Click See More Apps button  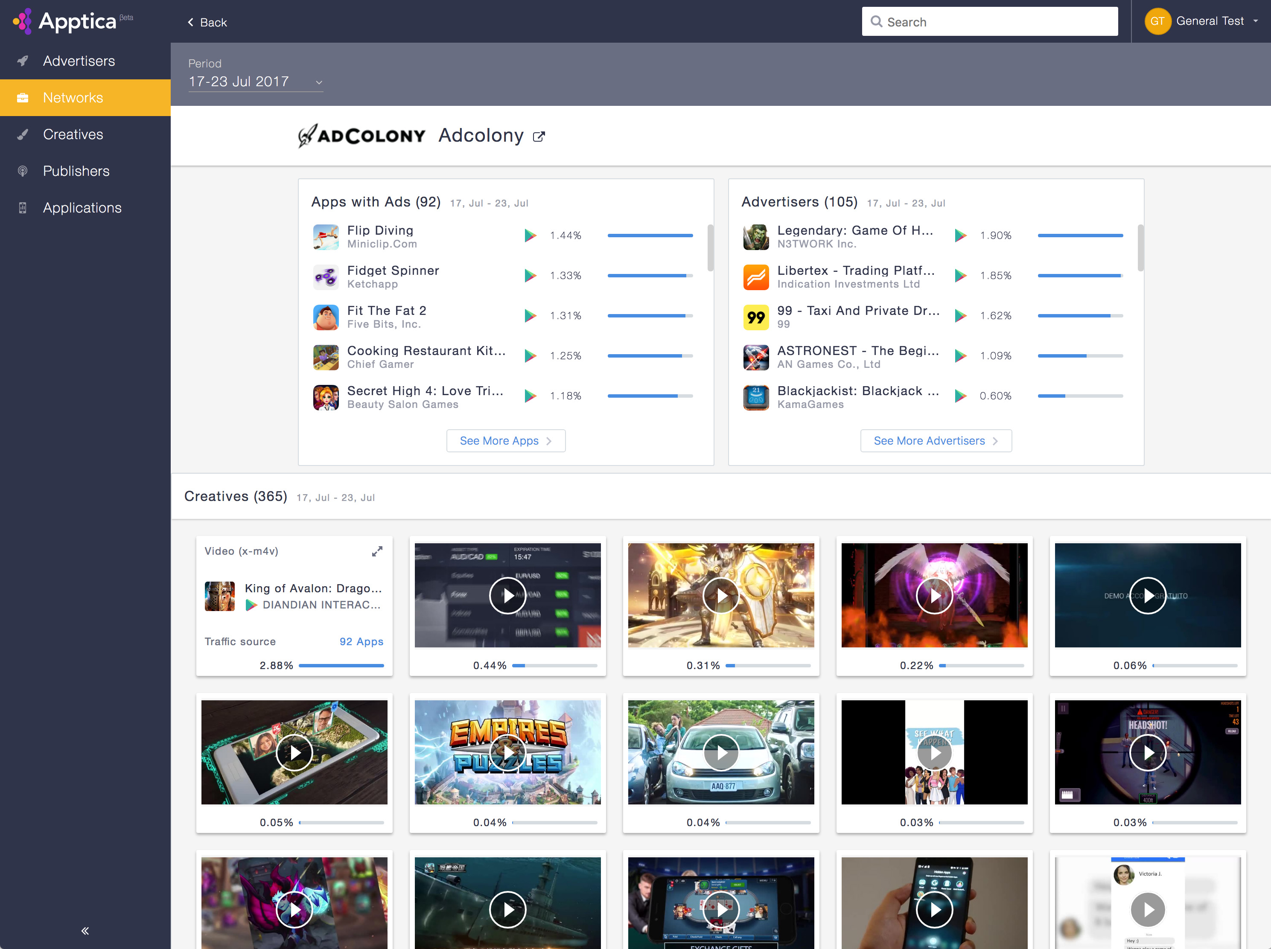point(506,441)
